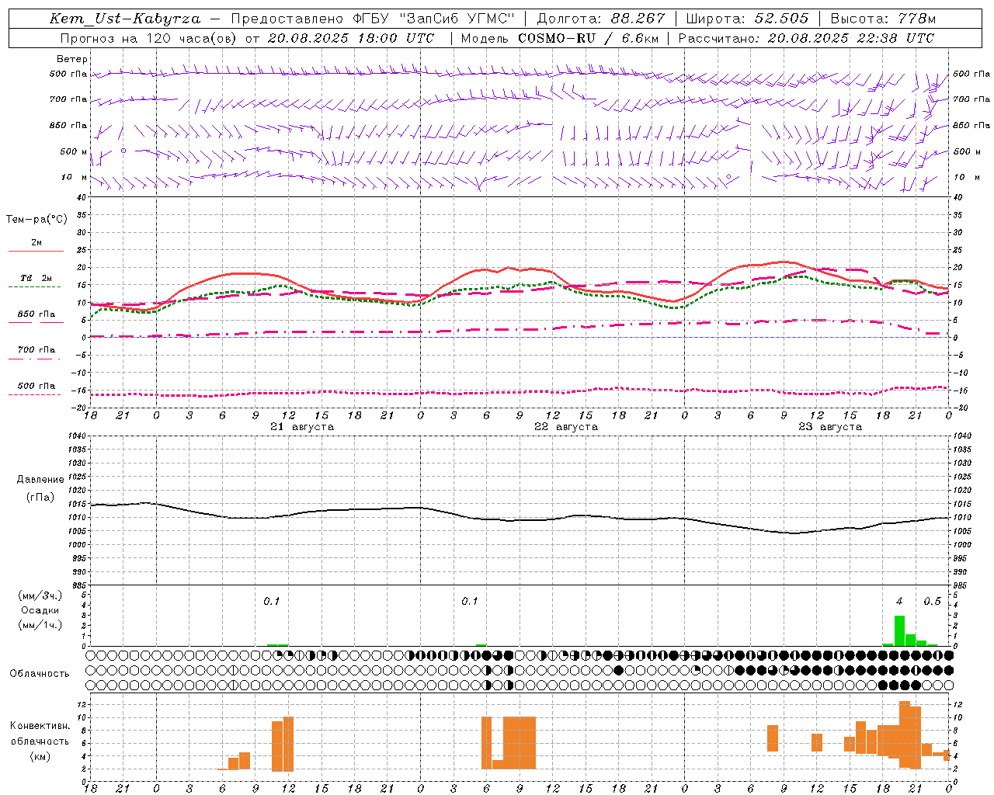Click the Облачность cloud cover label
Image resolution: width=994 pixels, height=795 pixels.
[x=40, y=674]
